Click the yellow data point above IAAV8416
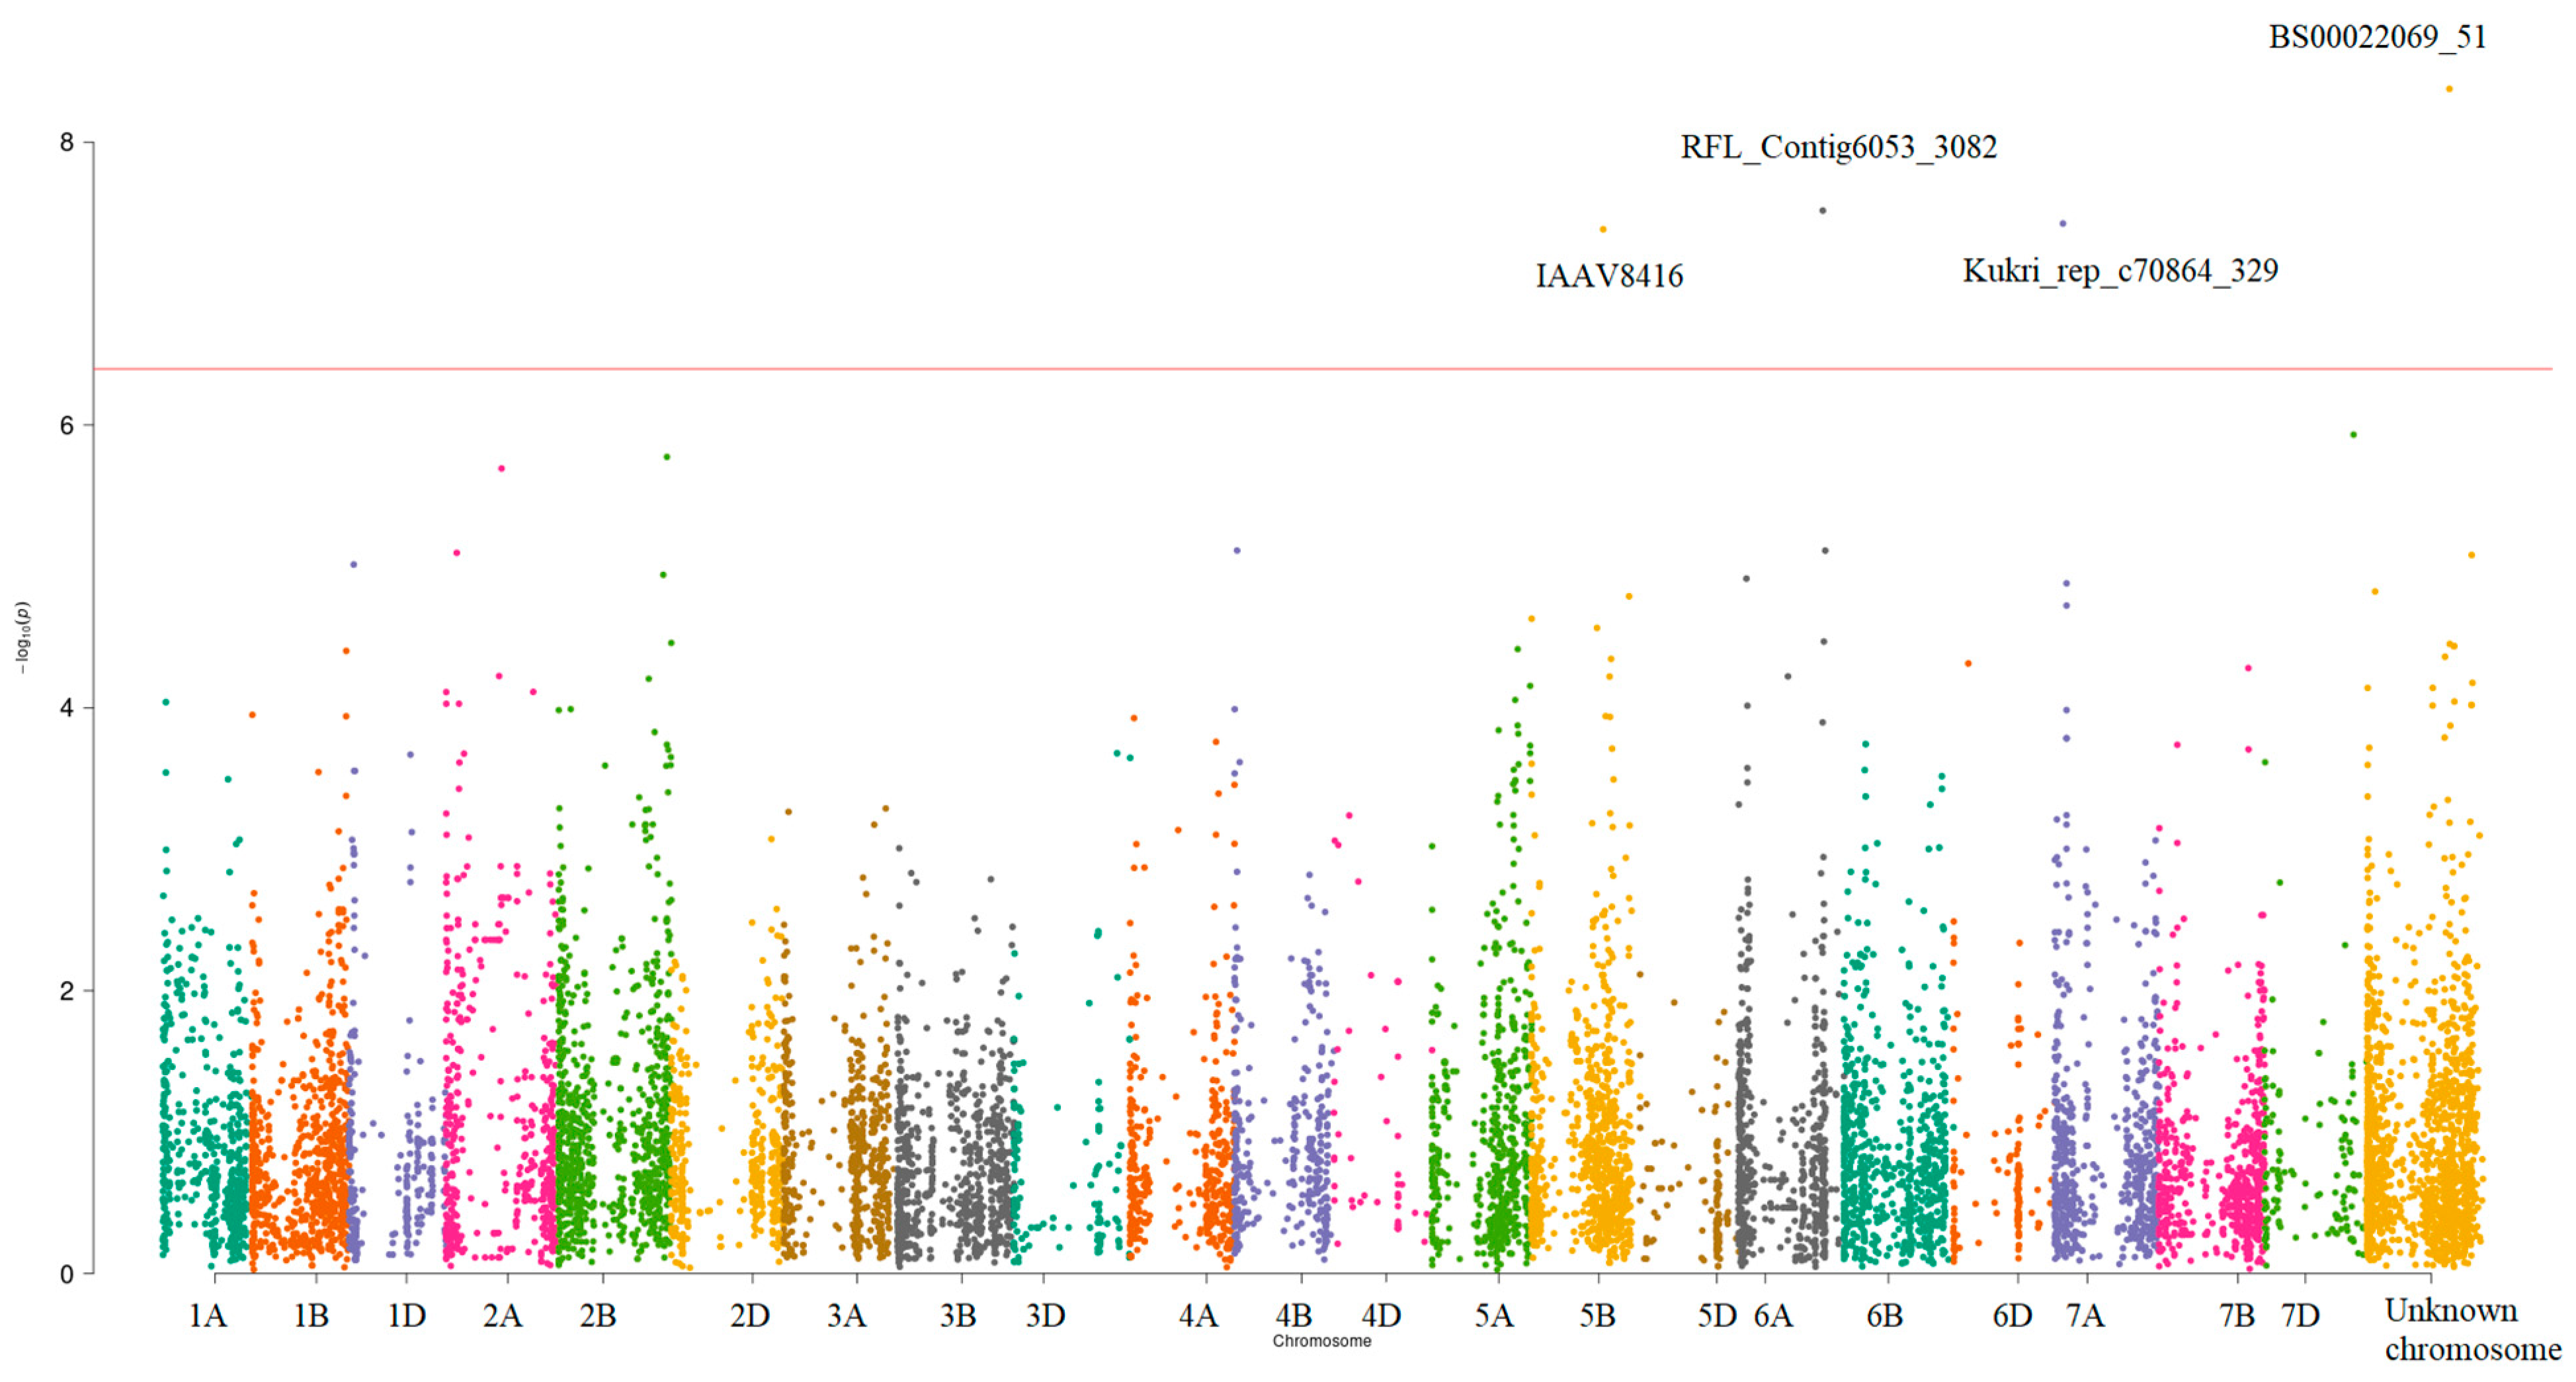The width and height of the screenshot is (2576, 1382). (x=1603, y=230)
